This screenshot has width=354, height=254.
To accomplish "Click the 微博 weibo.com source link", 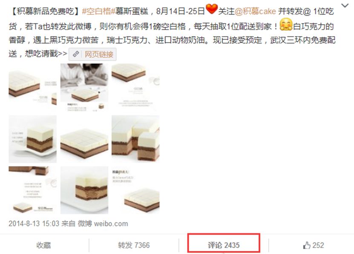I will (x=103, y=223).
